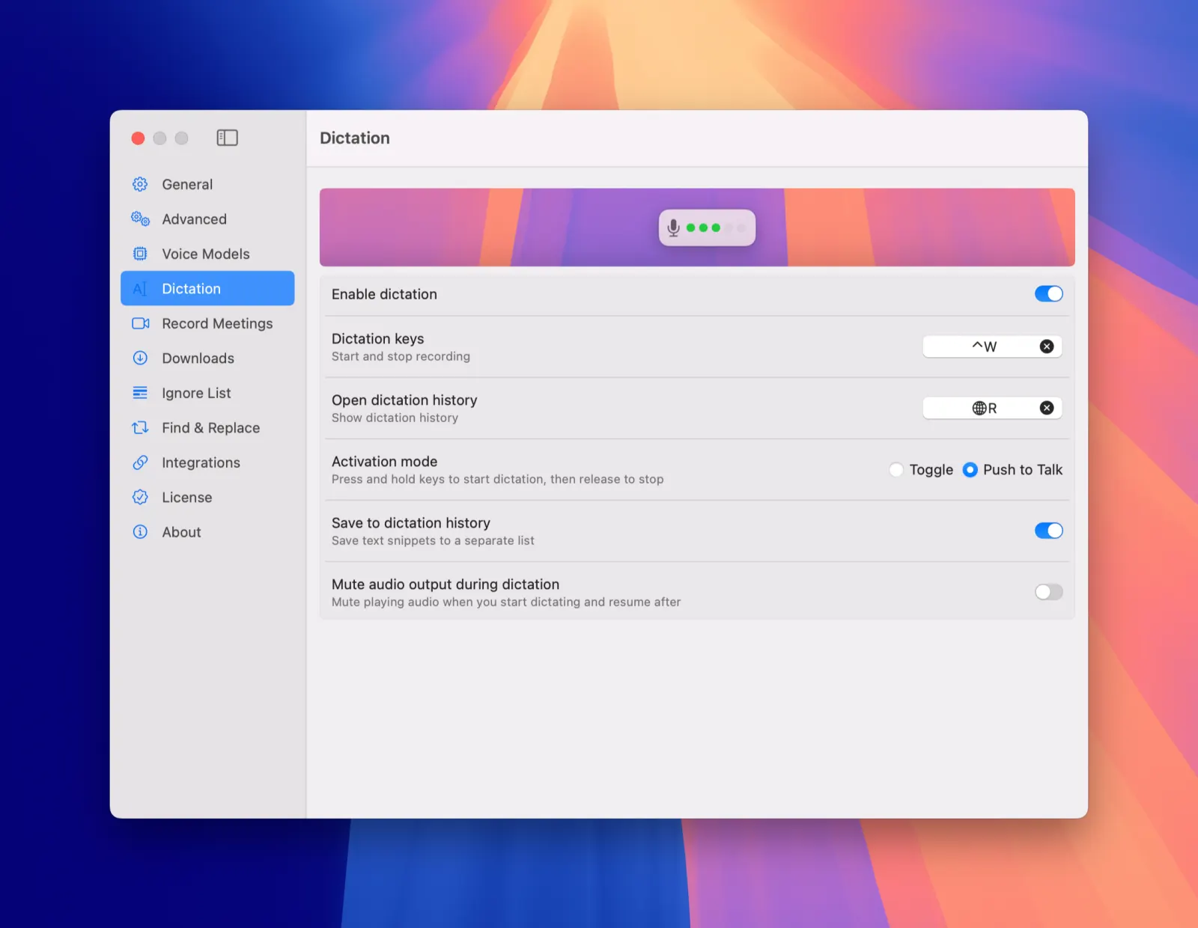Screen dimensions: 1198x928
Task: Go to the Integrations section
Action: (207, 463)
